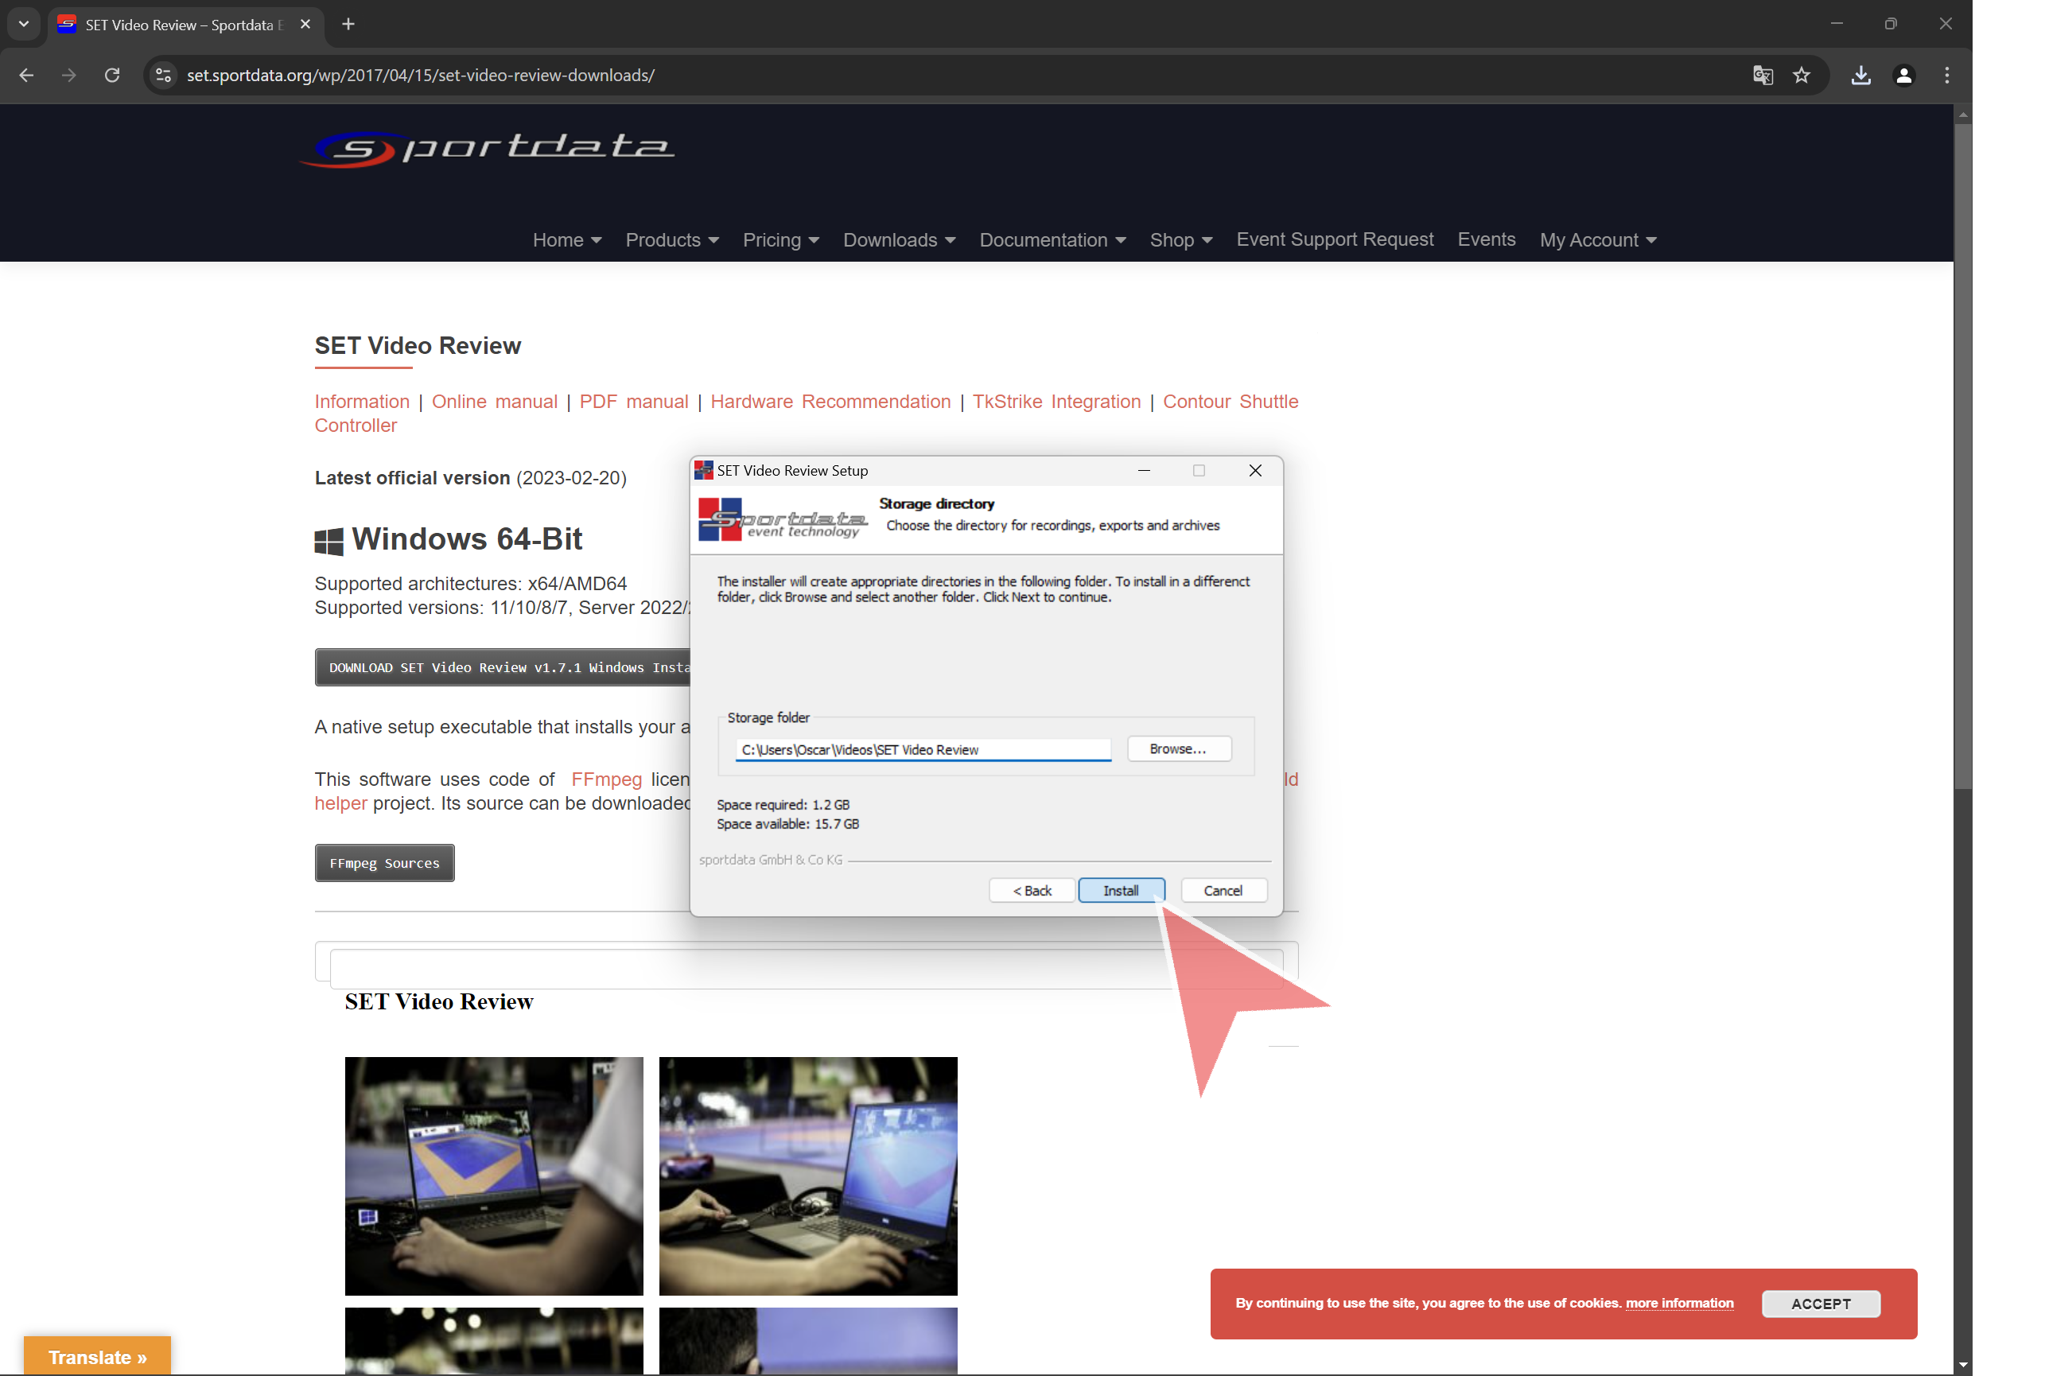Minimize the SET Video Review Setup dialog
Screen dimensions: 2045x1376
pyautogui.click(x=1143, y=470)
